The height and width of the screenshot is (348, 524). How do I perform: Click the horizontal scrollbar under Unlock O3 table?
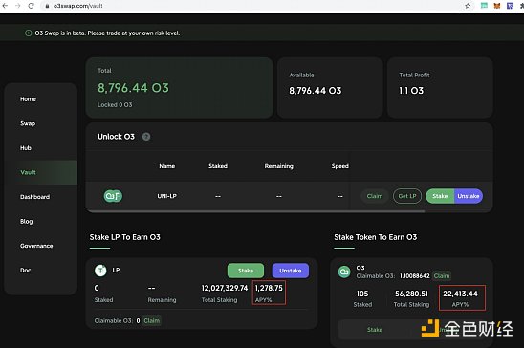[x=255, y=211]
